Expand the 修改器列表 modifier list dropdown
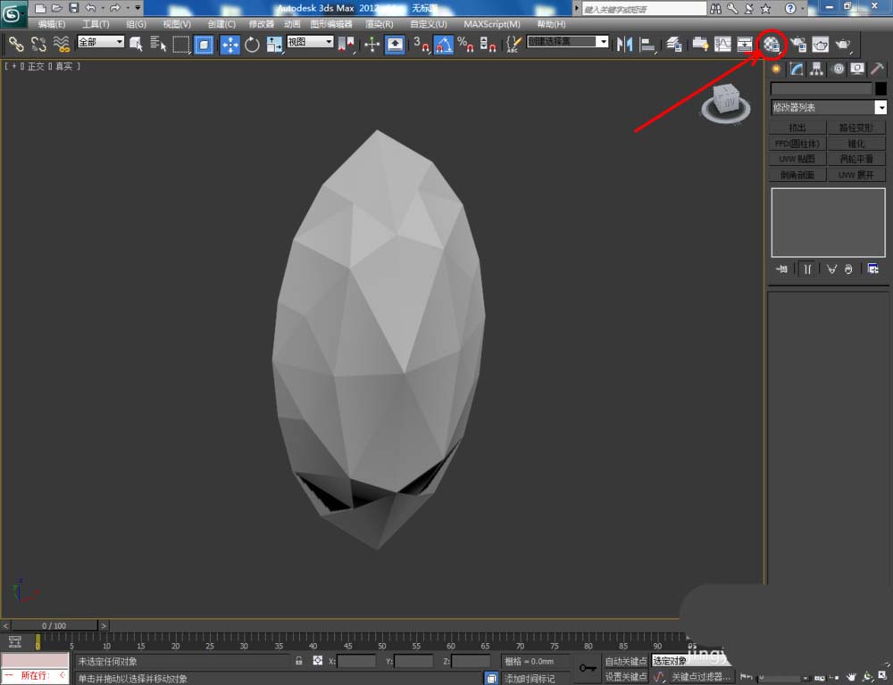Viewport: 893px width, 685px height. tap(880, 108)
